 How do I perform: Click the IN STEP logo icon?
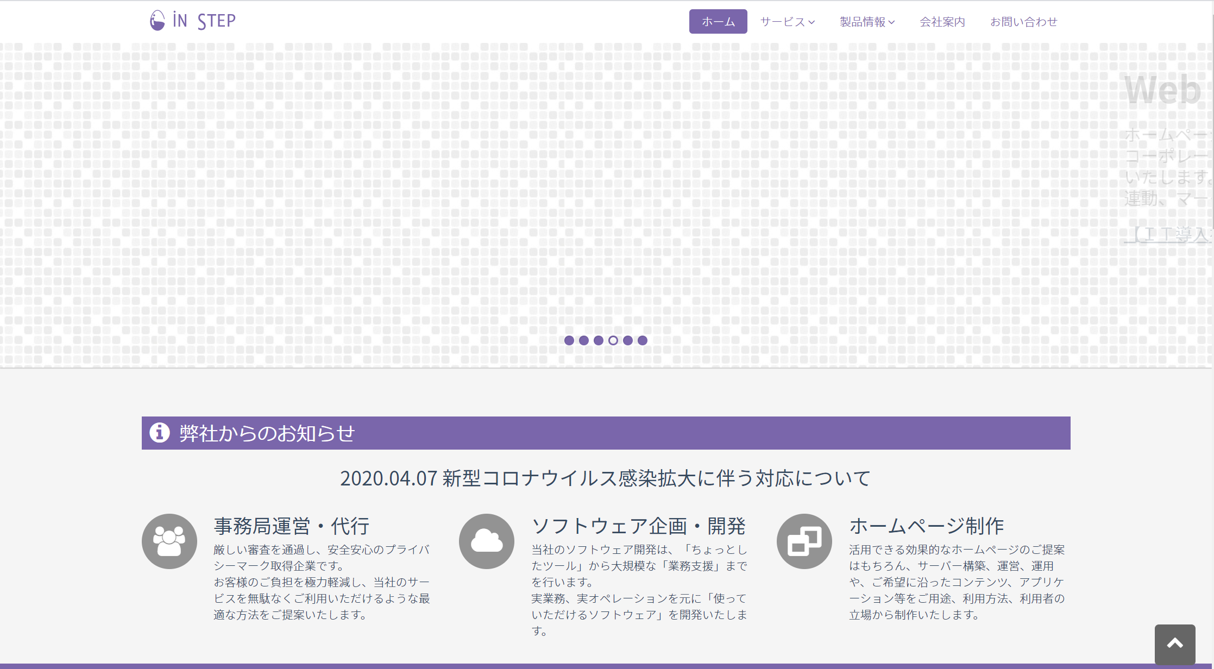[x=158, y=21]
